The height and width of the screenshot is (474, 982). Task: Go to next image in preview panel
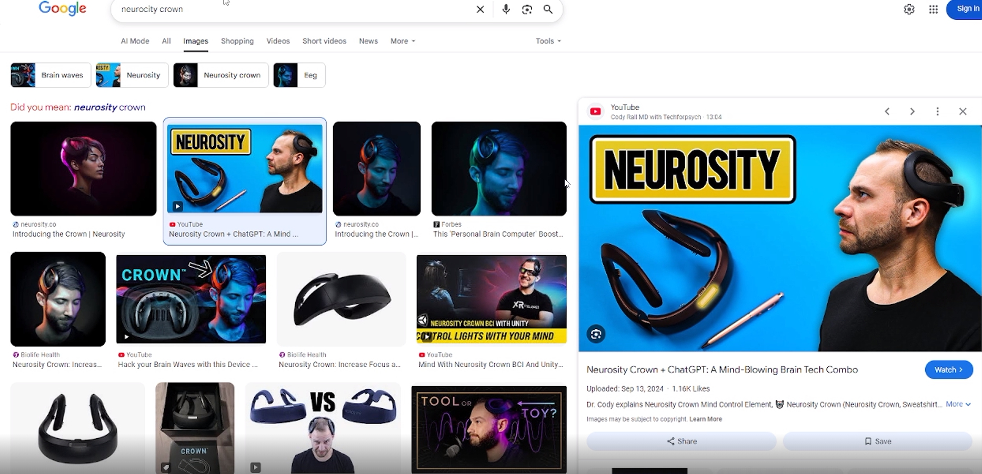tap(912, 112)
